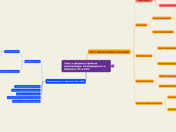Open the notes icon beside the central topic
The image size is (176, 132).
[113, 66]
